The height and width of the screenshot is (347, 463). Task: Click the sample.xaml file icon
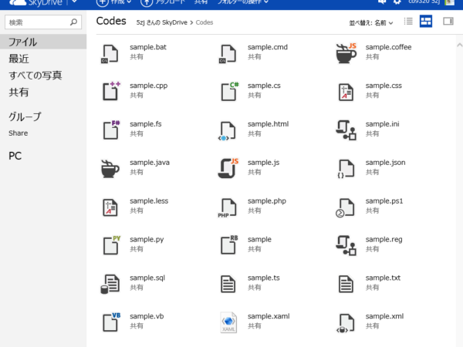(x=228, y=322)
